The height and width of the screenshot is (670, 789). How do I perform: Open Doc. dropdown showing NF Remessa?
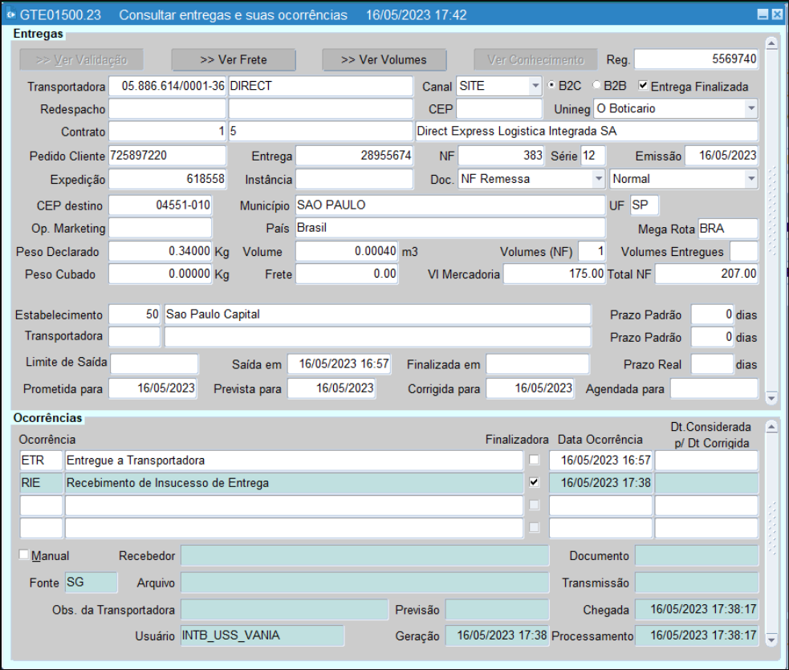(598, 179)
